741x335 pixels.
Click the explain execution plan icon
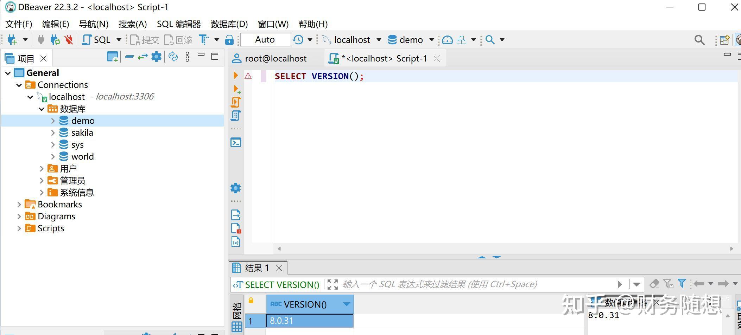tap(236, 116)
